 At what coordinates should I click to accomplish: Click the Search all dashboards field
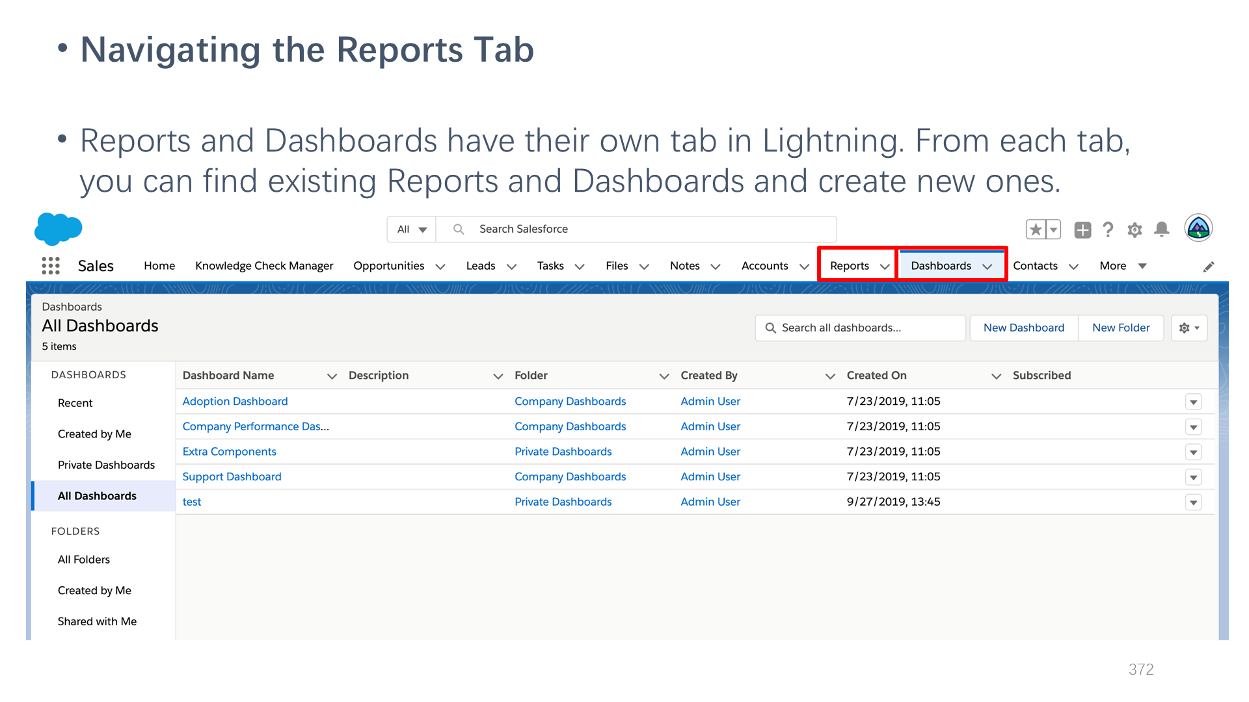860,328
